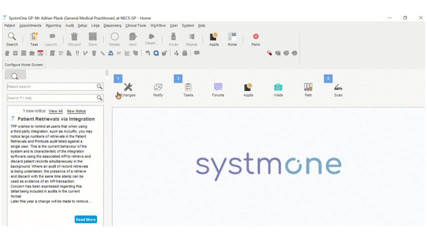
Task: Click the rightmost printer icon
Action: pos(294,53)
